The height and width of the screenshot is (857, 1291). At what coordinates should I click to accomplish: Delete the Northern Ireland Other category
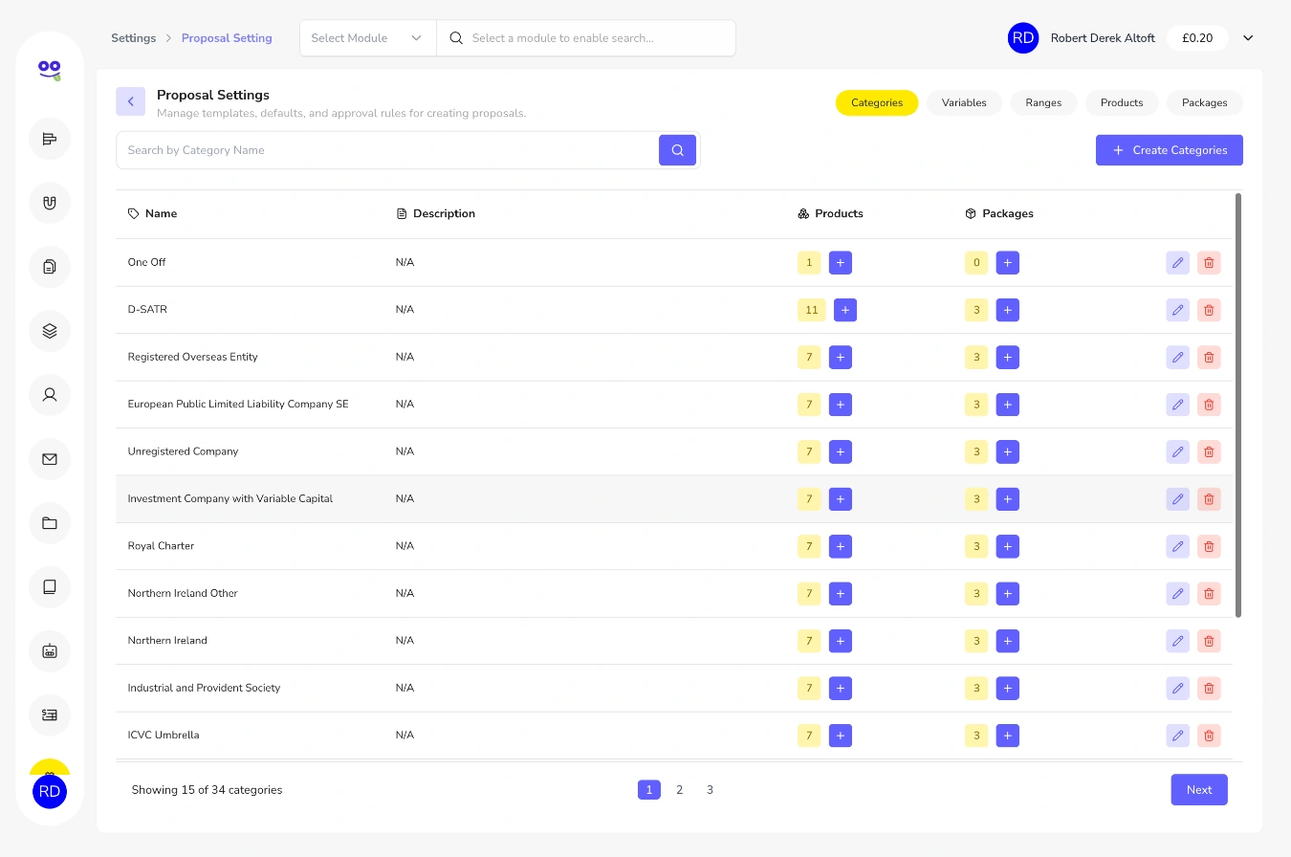[x=1209, y=594]
